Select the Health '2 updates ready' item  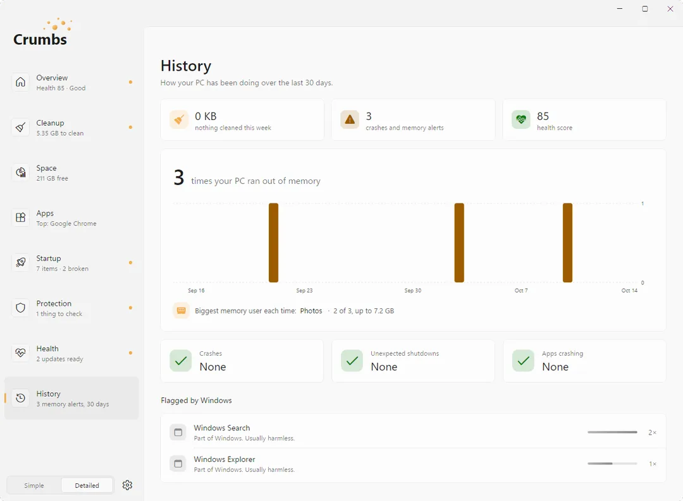point(72,353)
